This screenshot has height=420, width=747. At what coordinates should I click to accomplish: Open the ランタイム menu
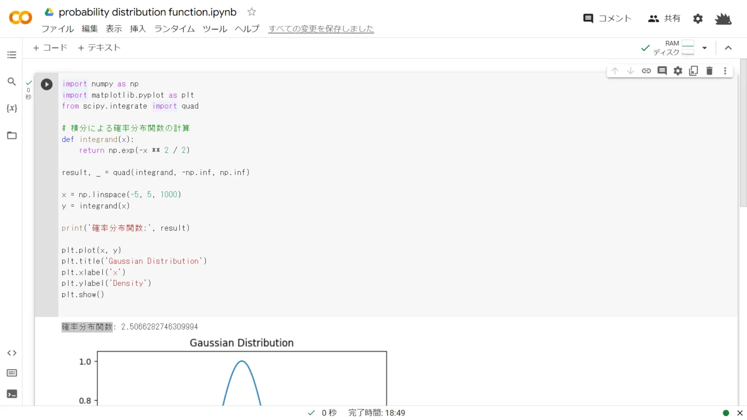174,29
